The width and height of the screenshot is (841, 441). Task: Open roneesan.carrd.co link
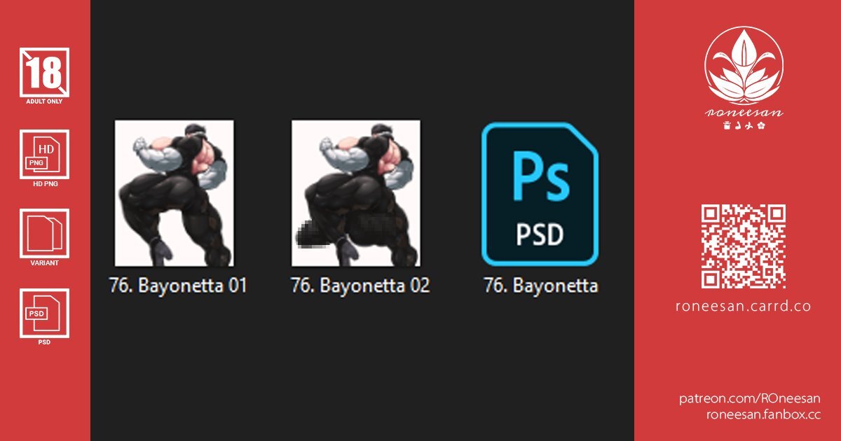[x=744, y=307]
